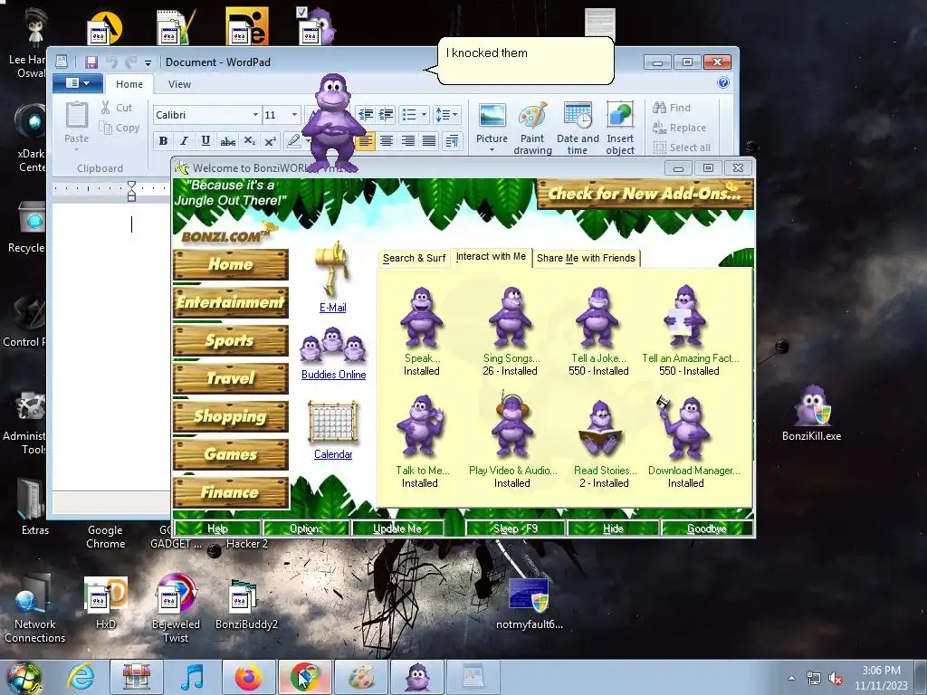
Task: Click the Buddies Online monkeys icon
Action: (333, 346)
